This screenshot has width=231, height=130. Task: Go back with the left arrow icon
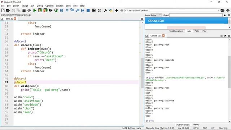117,10
